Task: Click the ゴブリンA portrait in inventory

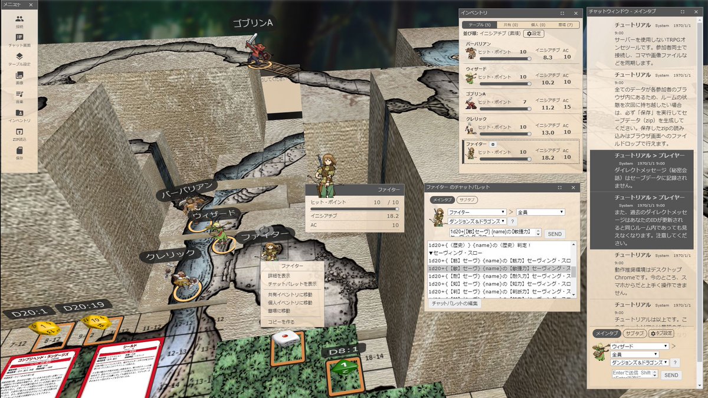Action: (471, 103)
